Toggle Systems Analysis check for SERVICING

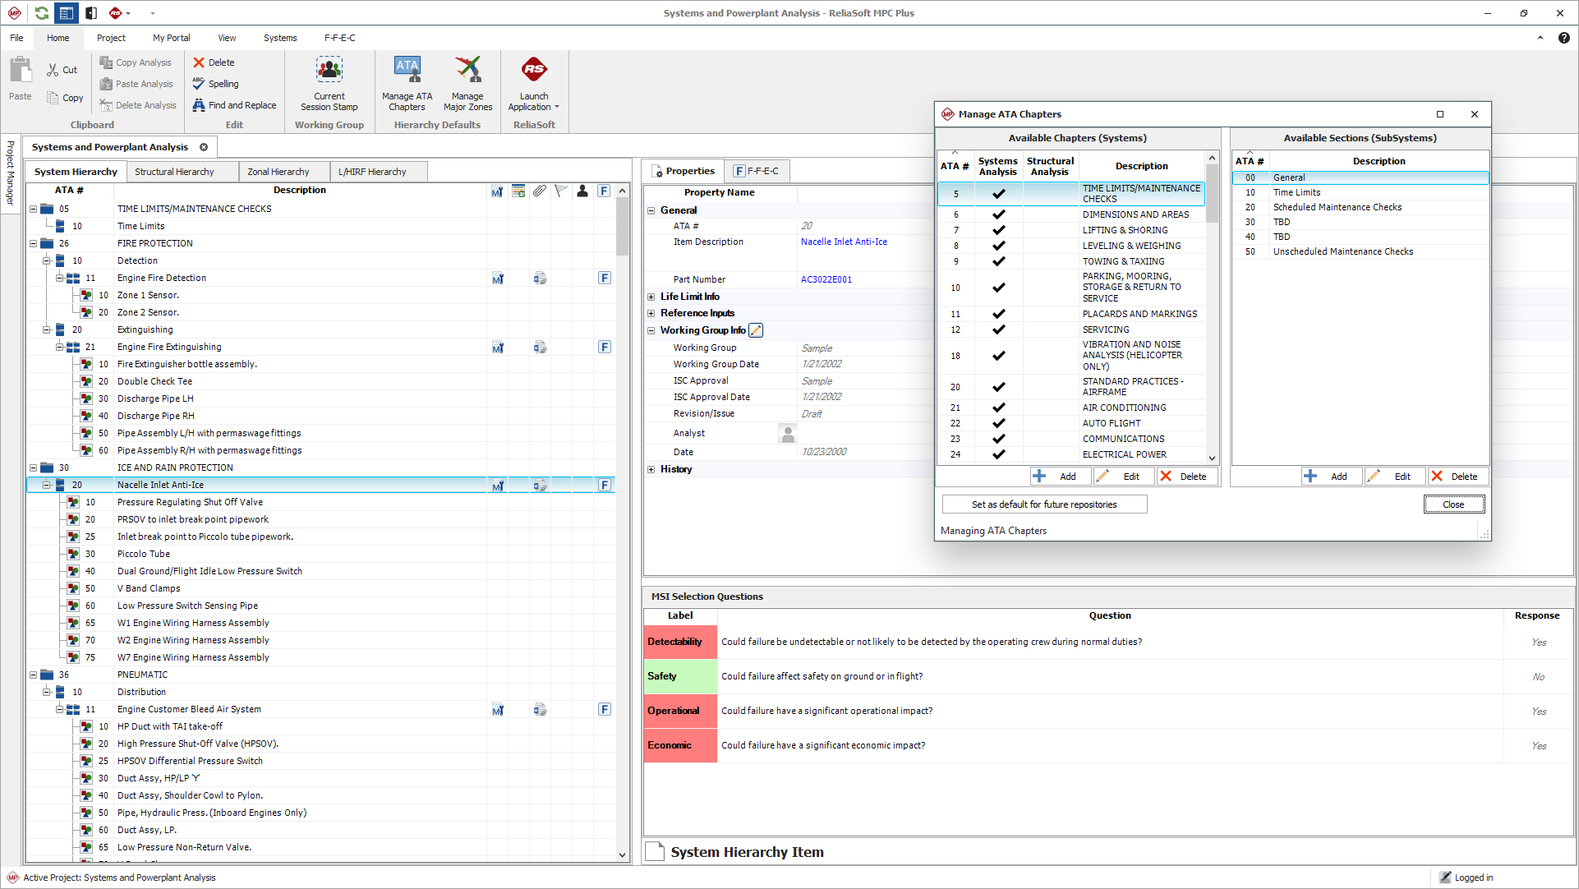pos(998,329)
